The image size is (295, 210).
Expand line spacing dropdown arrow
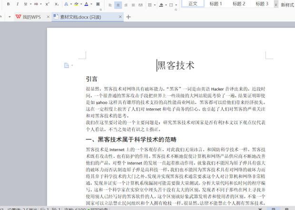coord(155,5)
